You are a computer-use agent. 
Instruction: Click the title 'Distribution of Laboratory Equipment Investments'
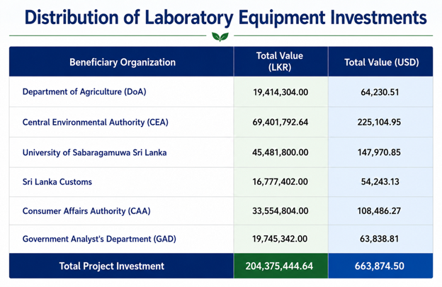pyautogui.click(x=225, y=18)
